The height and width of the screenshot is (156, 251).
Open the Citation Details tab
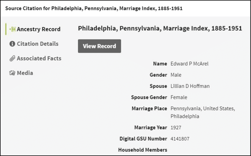[37, 44]
